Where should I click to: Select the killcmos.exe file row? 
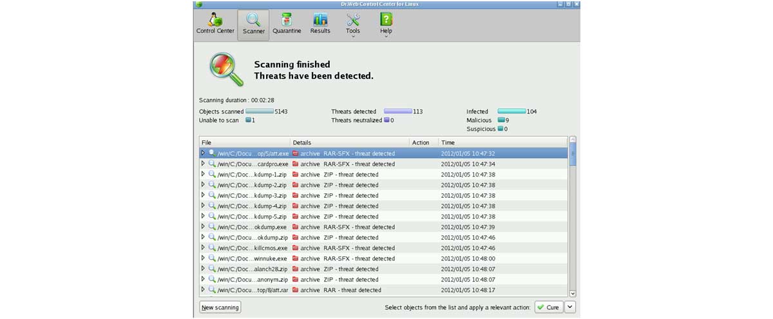pos(384,247)
